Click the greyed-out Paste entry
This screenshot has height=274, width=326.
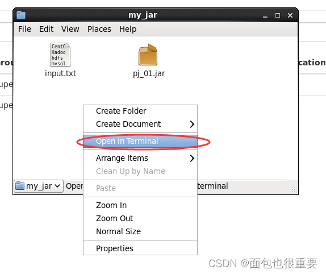pyautogui.click(x=140, y=188)
